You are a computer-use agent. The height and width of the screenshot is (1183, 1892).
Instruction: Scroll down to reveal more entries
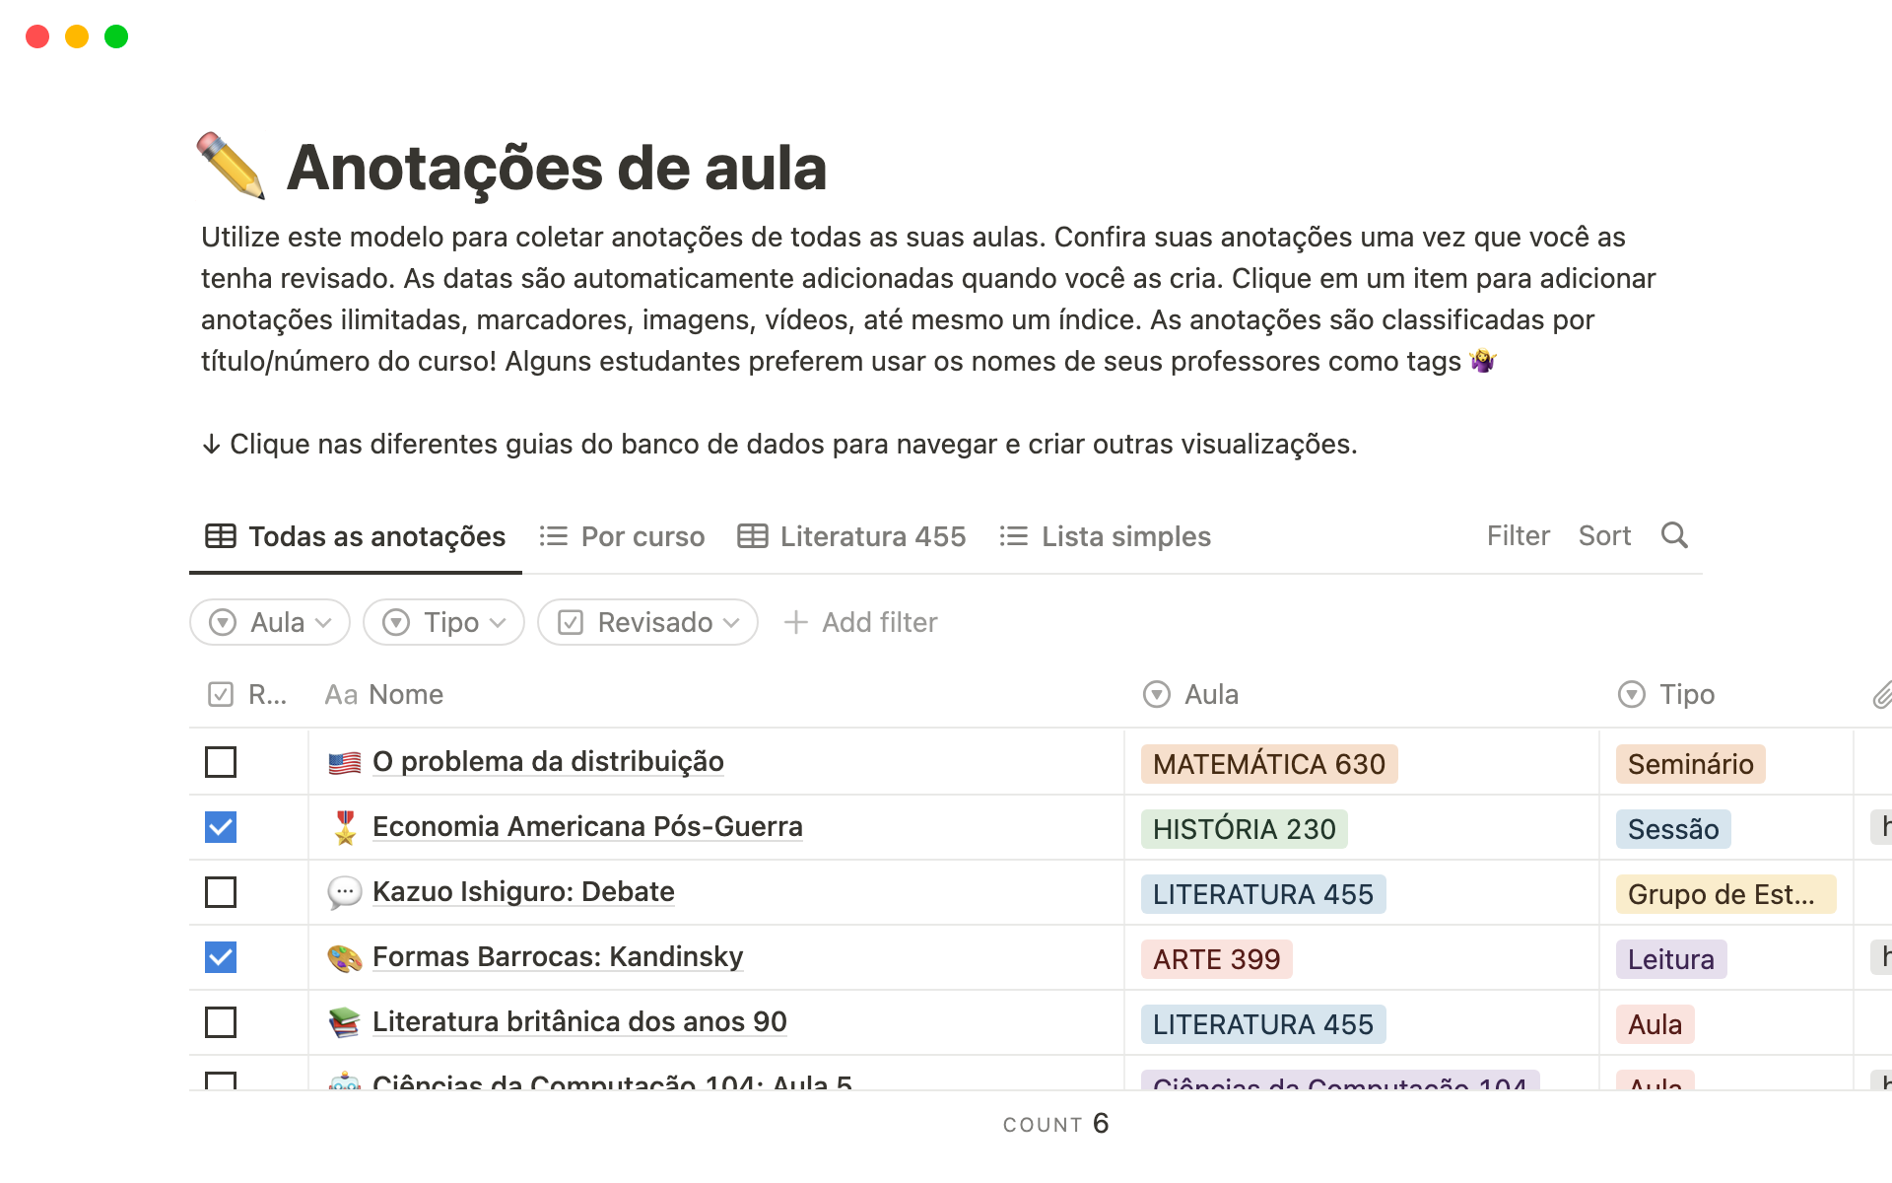click(945, 1083)
